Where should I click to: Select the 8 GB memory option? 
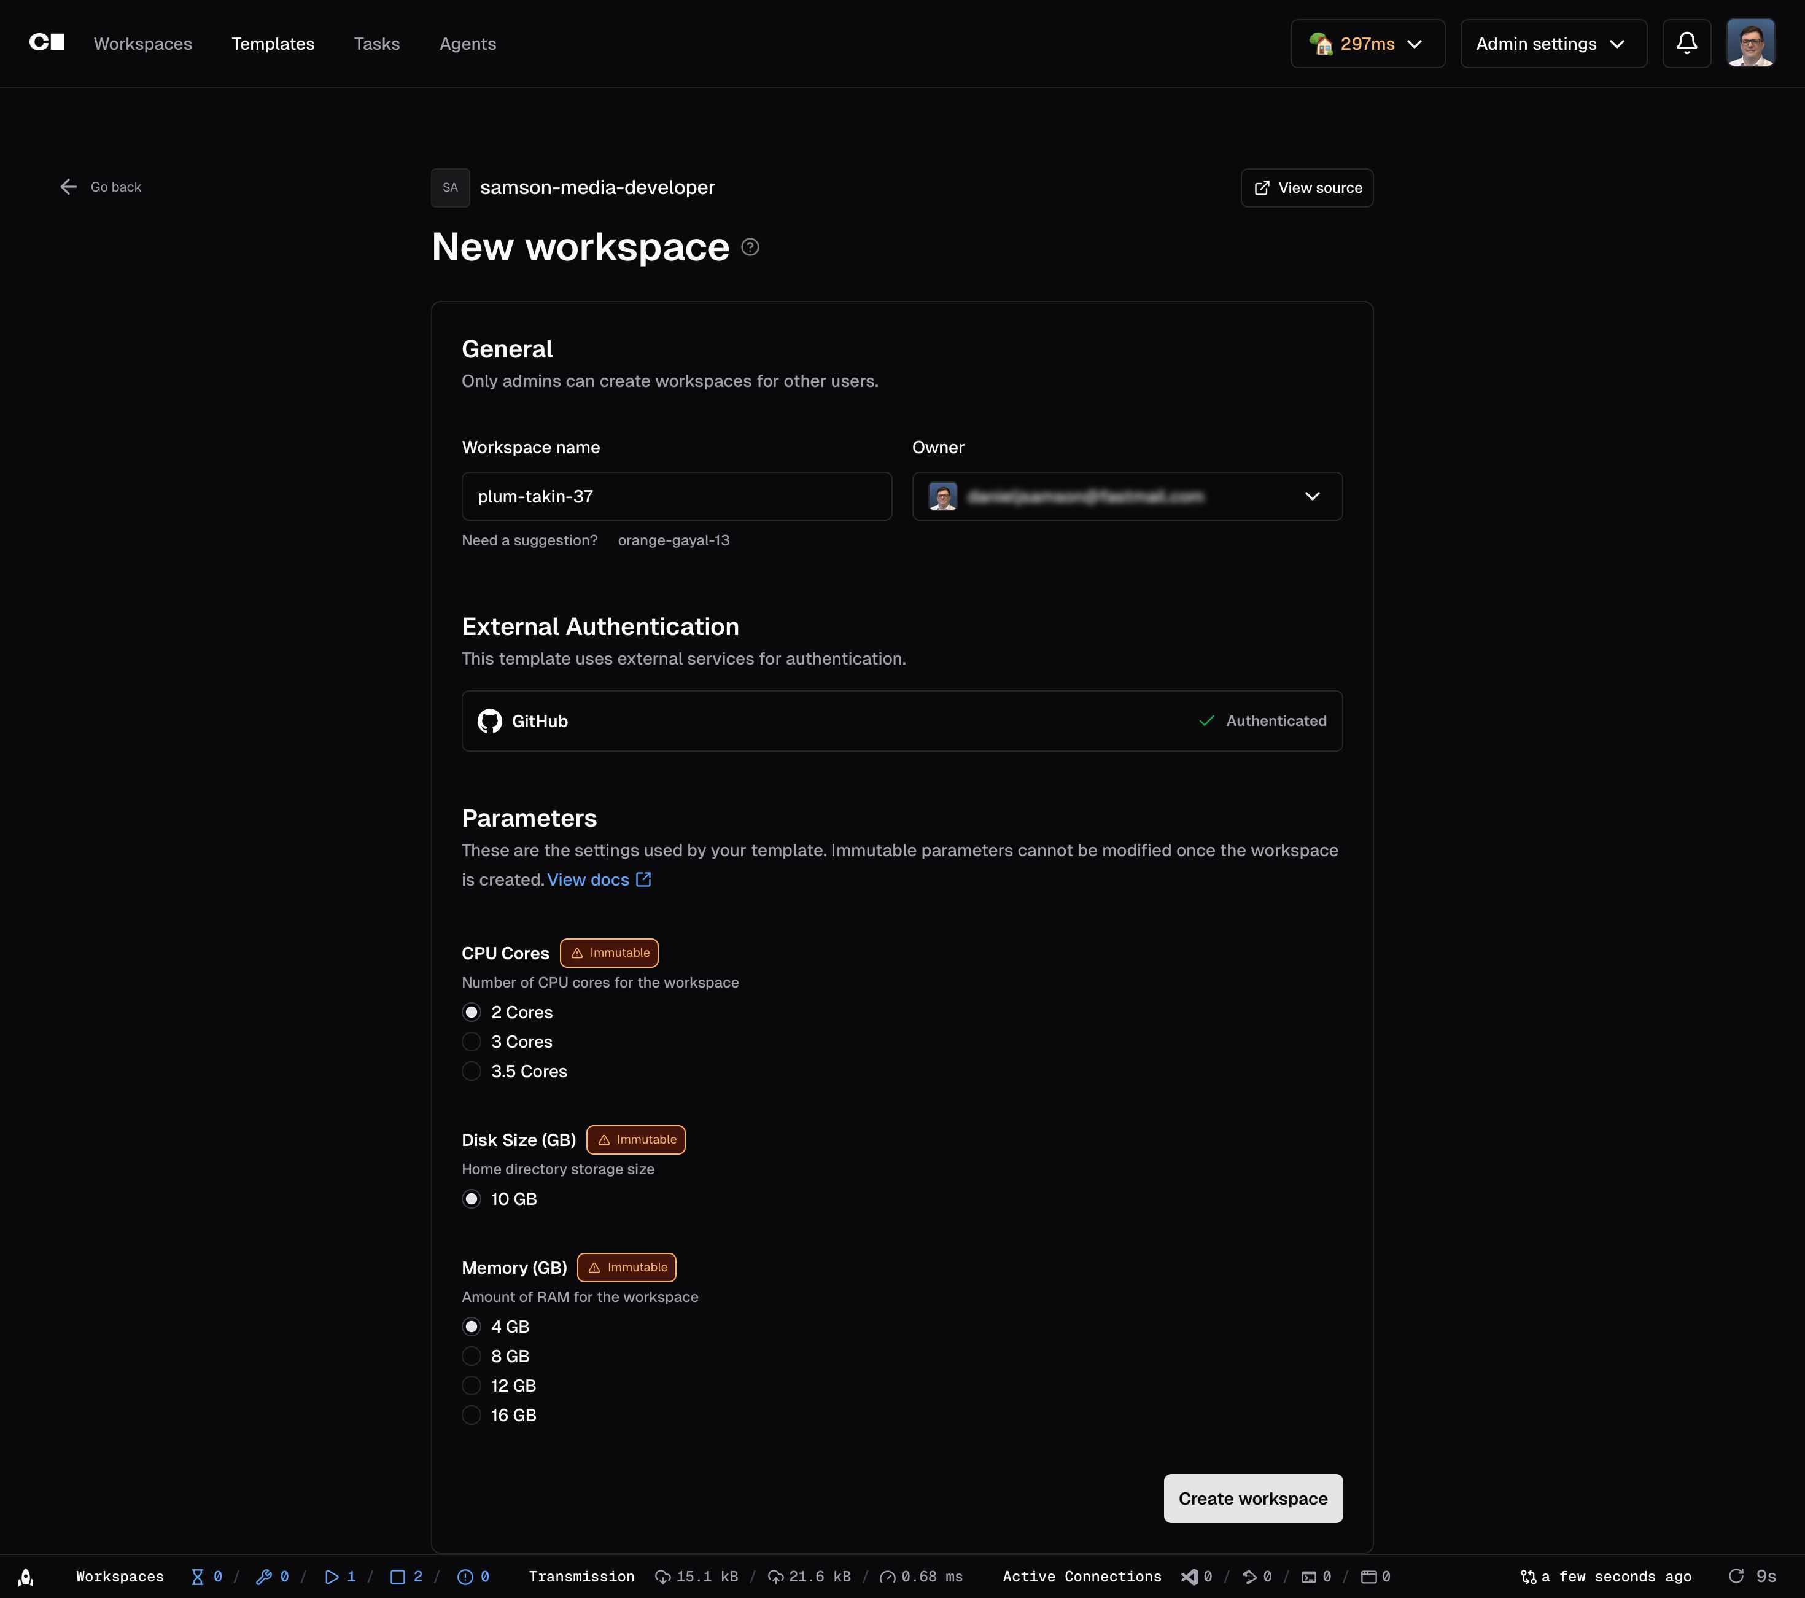(x=472, y=1356)
